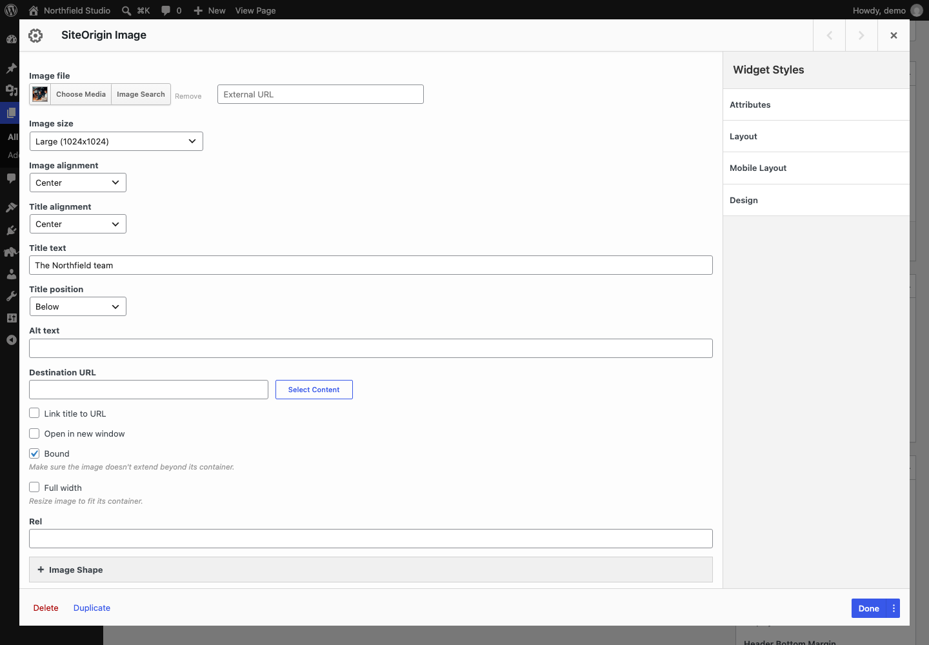Open the Attributes styles section
The width and height of the screenshot is (929, 645).
point(816,104)
